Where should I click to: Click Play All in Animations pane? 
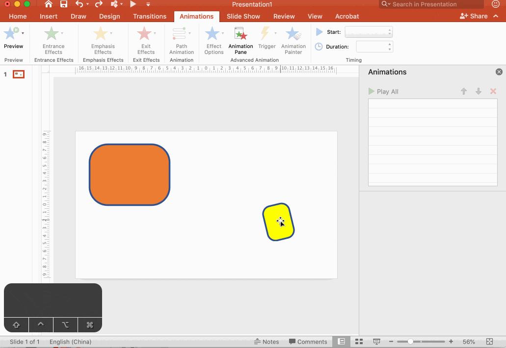383,92
